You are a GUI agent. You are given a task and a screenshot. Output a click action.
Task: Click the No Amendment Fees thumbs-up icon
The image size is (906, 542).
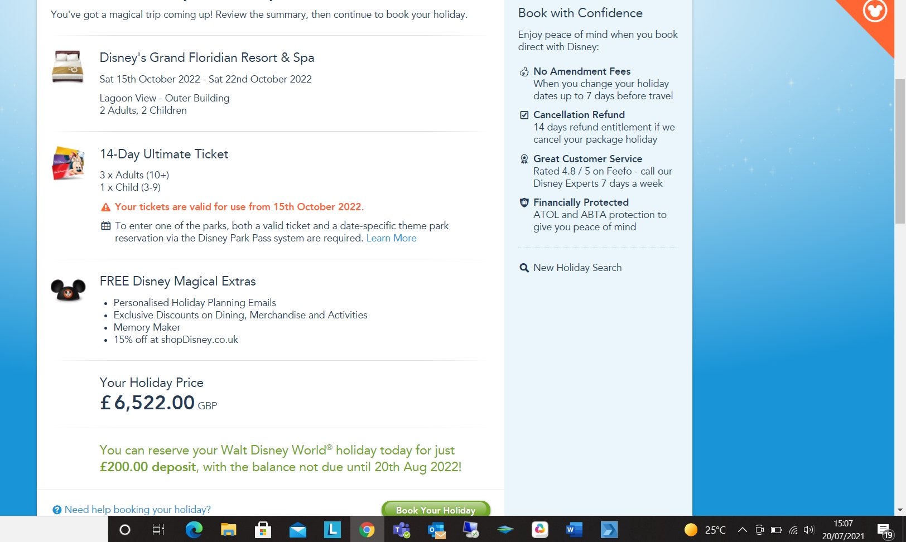(x=524, y=71)
